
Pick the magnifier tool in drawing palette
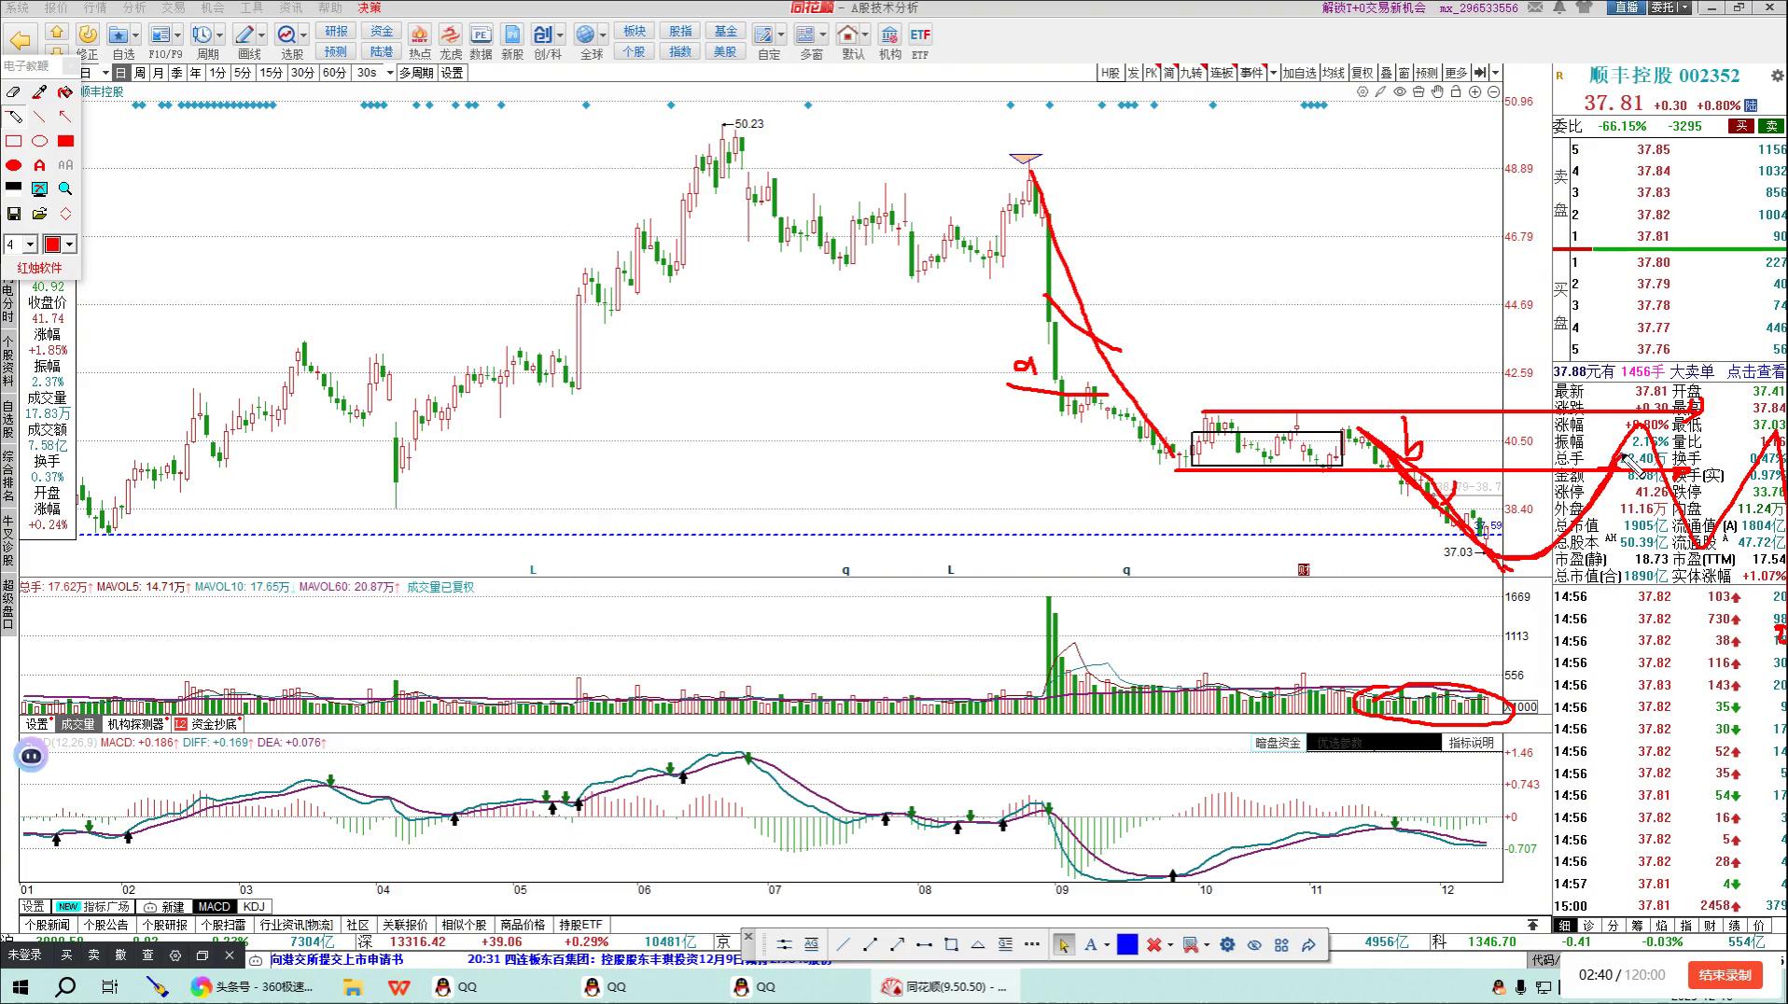65,188
